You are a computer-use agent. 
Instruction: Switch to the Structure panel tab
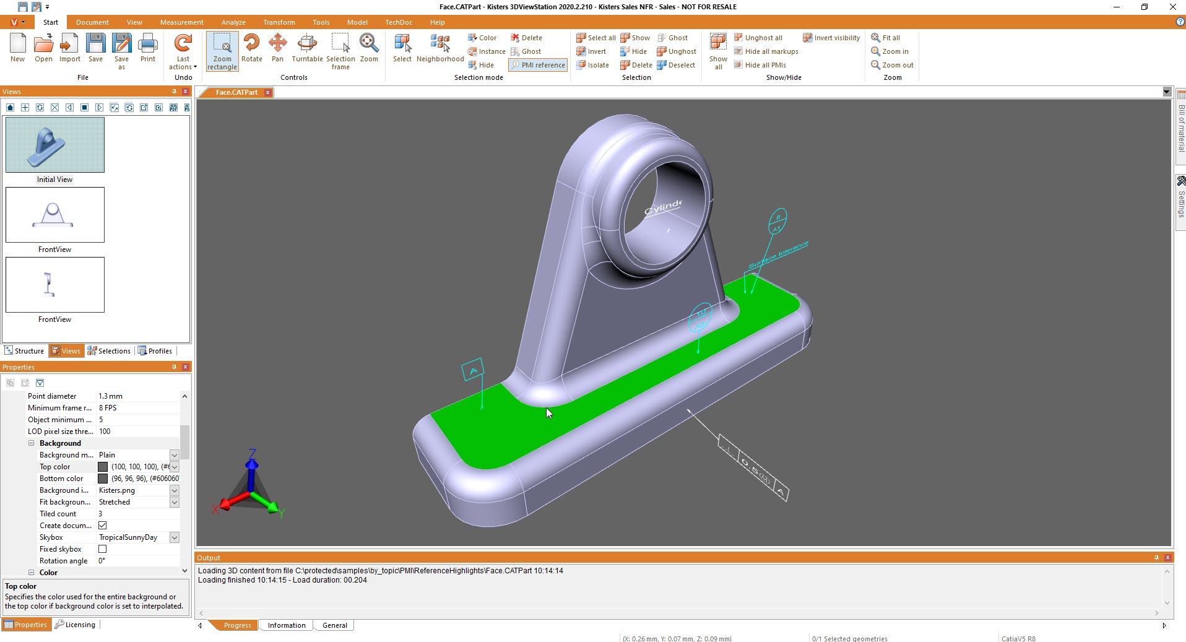pyautogui.click(x=24, y=351)
